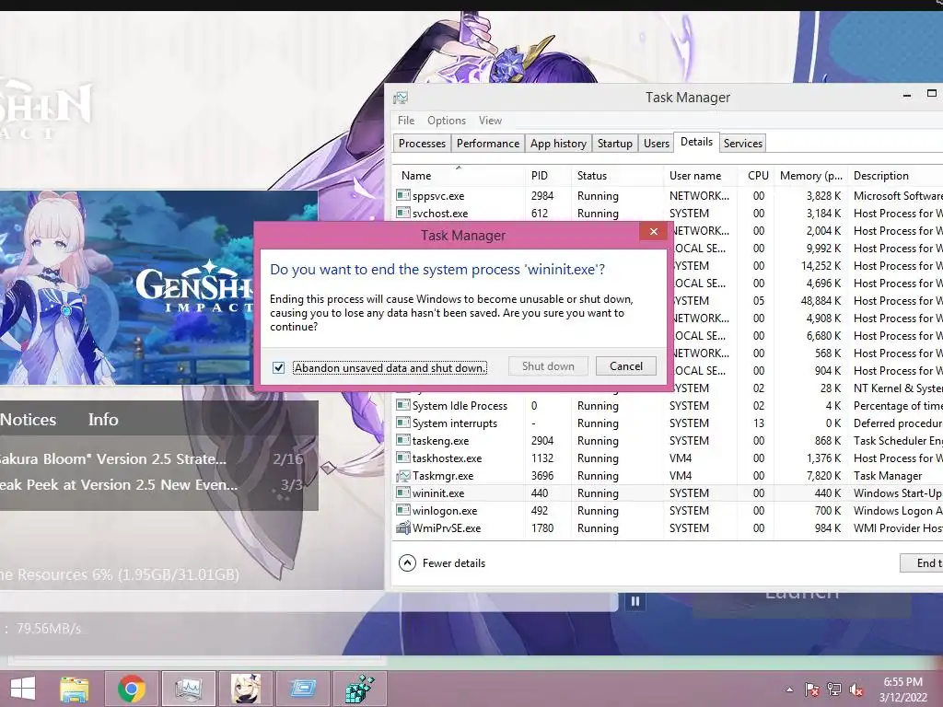Collapse Task Manager with Fewer details
Viewport: 943px width, 707px height.
click(442, 563)
